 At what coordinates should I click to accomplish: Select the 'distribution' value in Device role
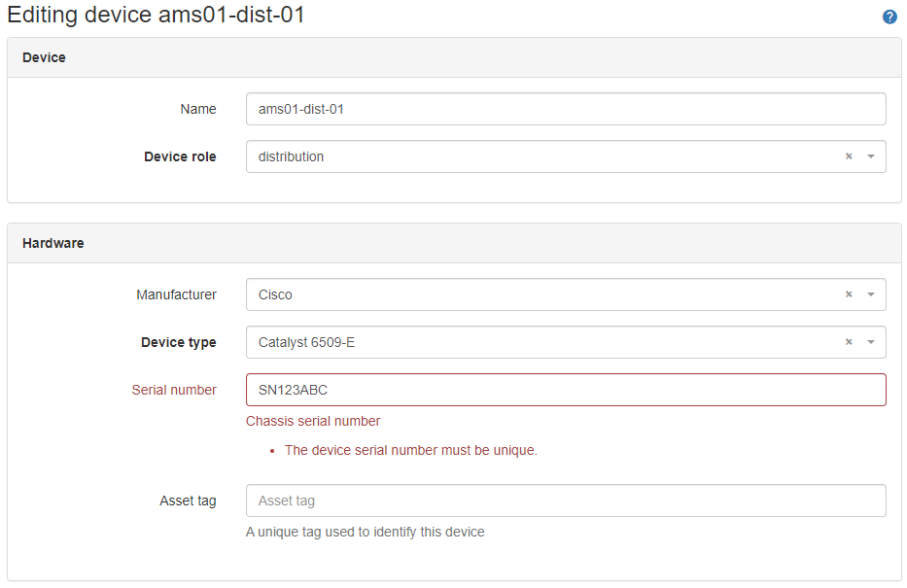pyautogui.click(x=292, y=156)
